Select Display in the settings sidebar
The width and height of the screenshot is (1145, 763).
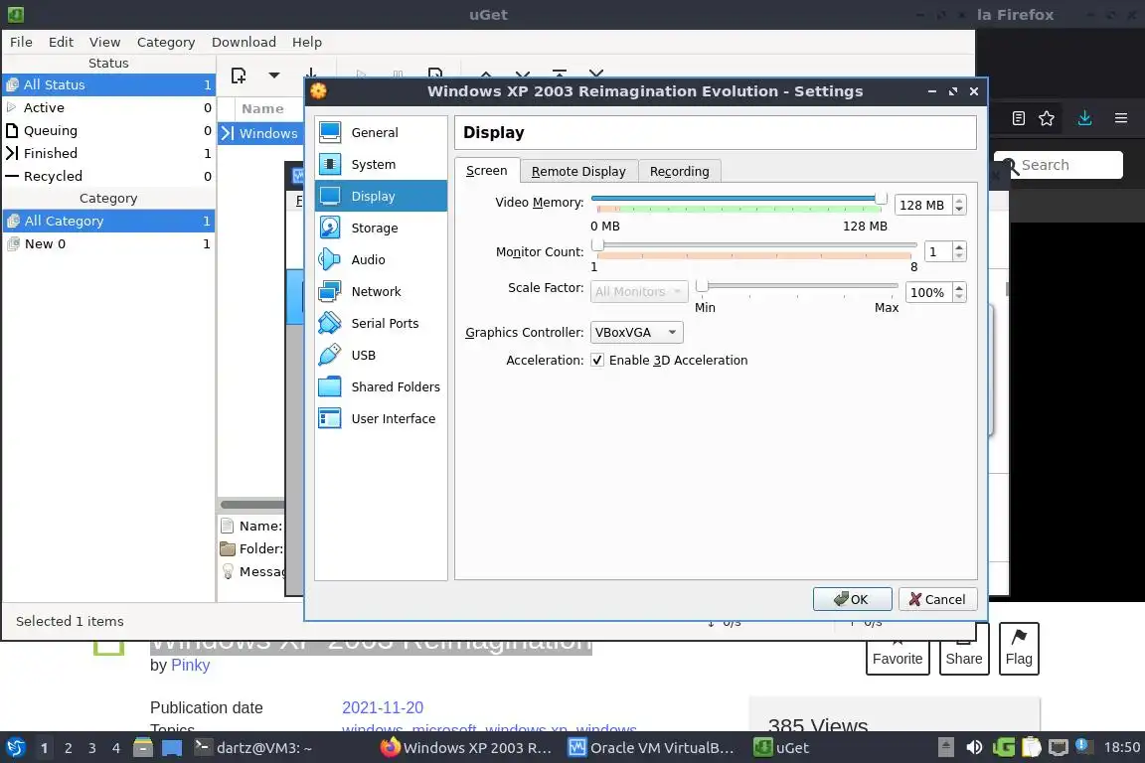[381, 196]
